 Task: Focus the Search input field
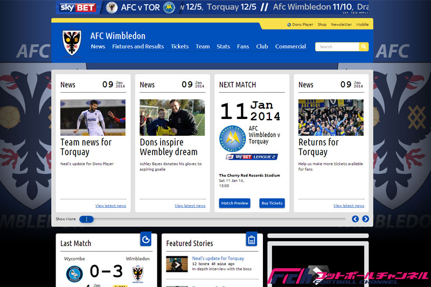coord(337,47)
